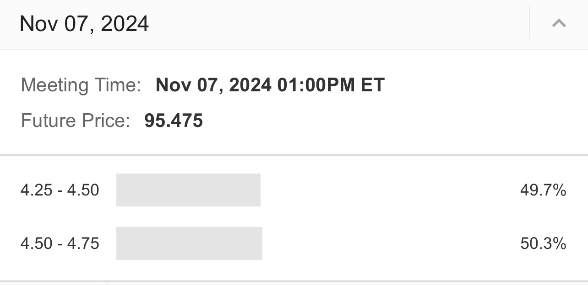The height and width of the screenshot is (285, 588).
Task: Click the 4.75 upper bound in second rate row
Action: (83, 243)
